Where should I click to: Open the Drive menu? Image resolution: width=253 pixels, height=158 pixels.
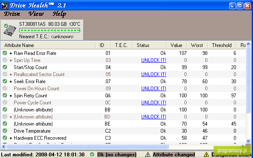12,14
